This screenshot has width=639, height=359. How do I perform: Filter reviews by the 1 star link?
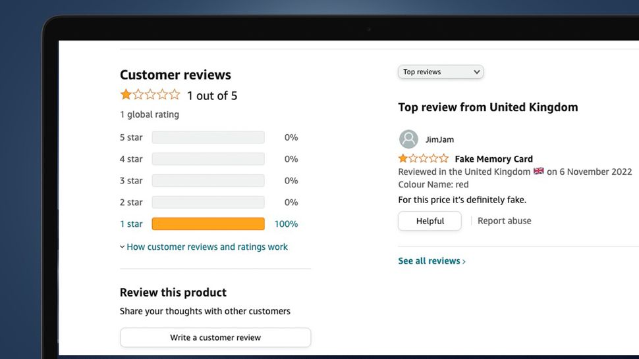pyautogui.click(x=131, y=224)
